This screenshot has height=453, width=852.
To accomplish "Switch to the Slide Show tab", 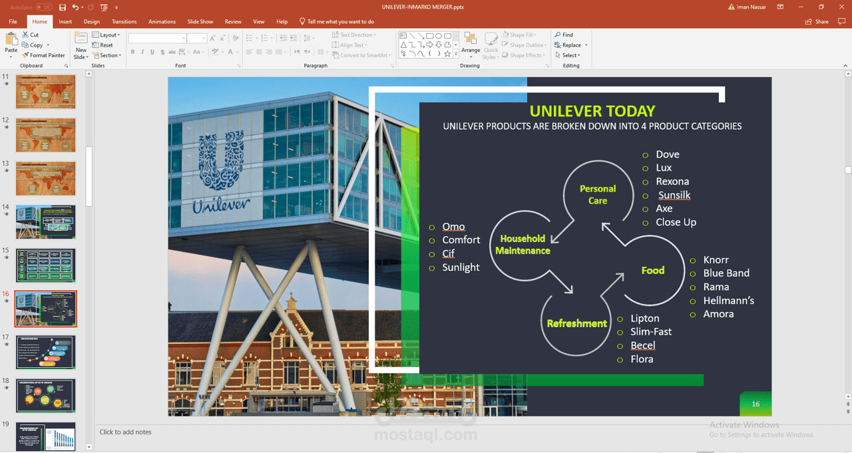I will pos(200,21).
